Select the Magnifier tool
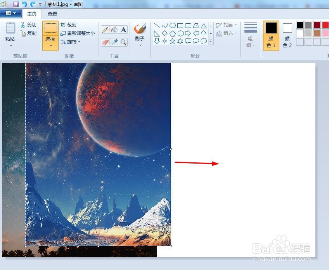The image size is (329, 270). (124, 42)
